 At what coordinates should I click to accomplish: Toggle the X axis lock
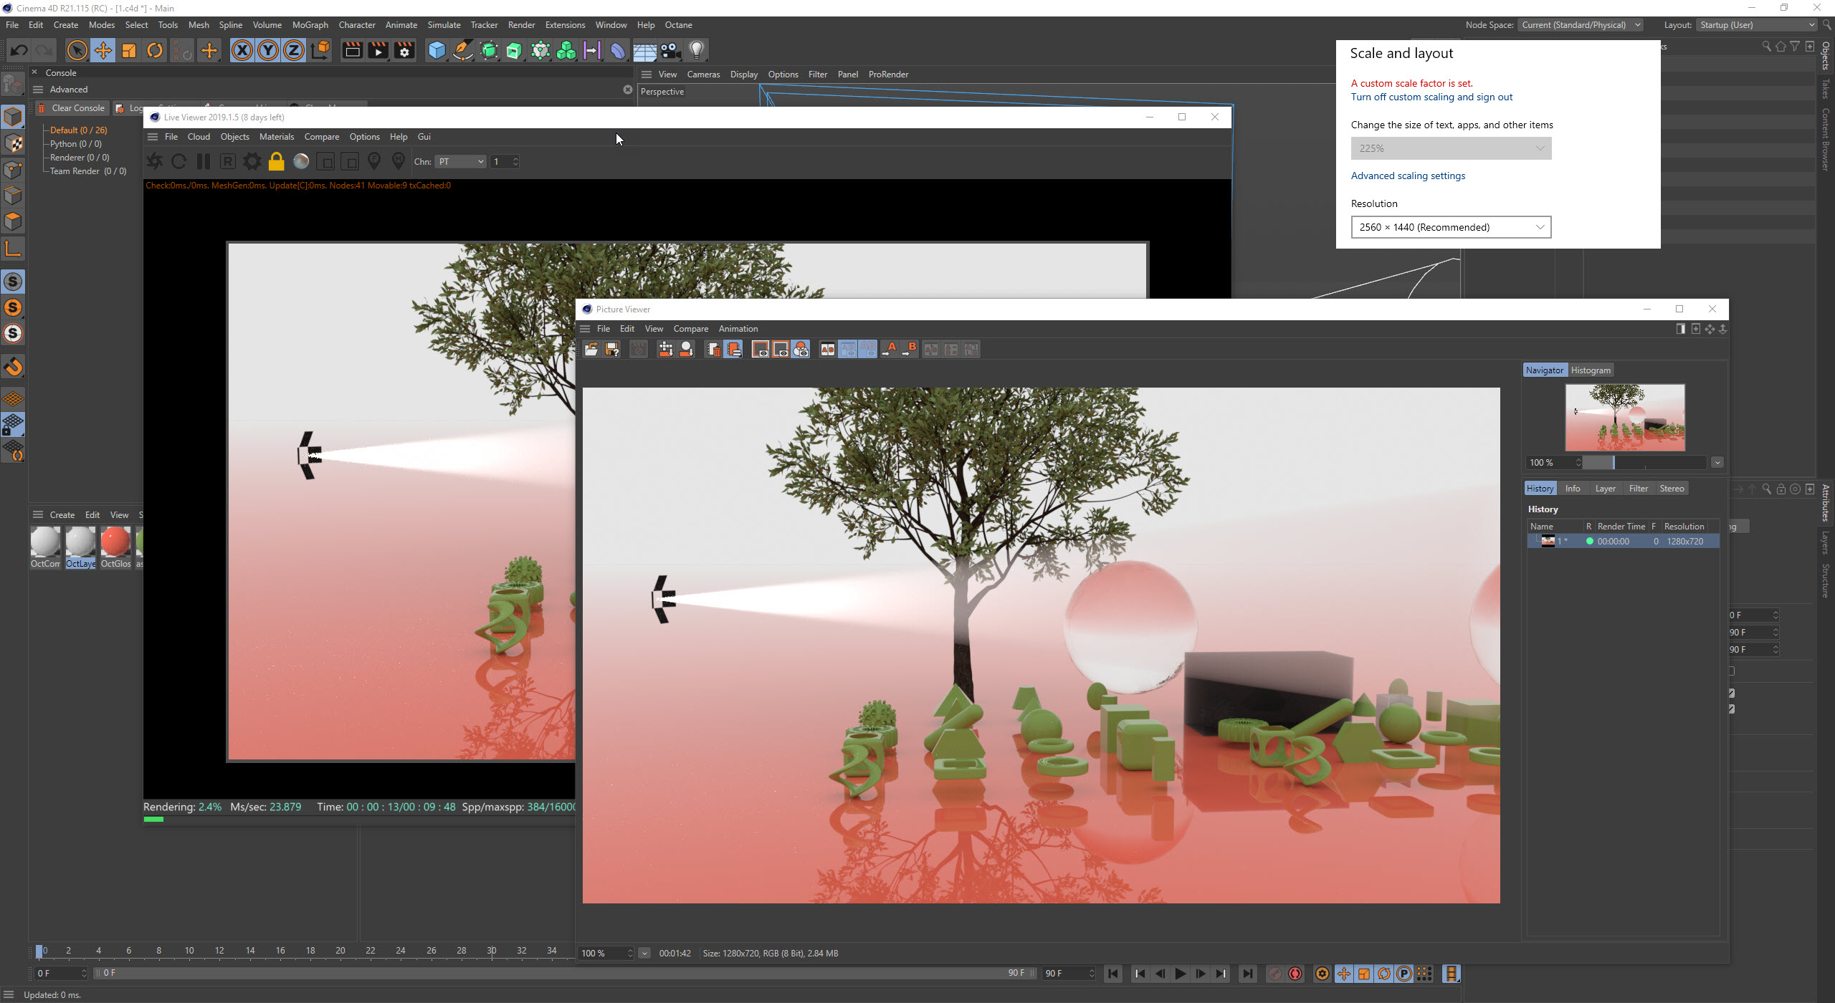[x=242, y=50]
